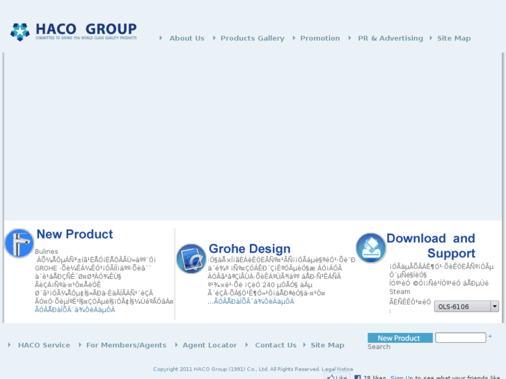
Task: Open the OLS-6106 model dropdown
Action: (x=466, y=307)
